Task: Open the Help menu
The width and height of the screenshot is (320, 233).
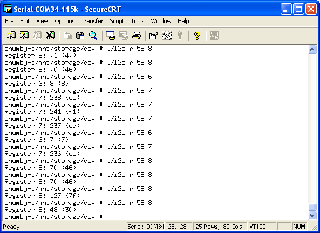Action: [x=183, y=21]
